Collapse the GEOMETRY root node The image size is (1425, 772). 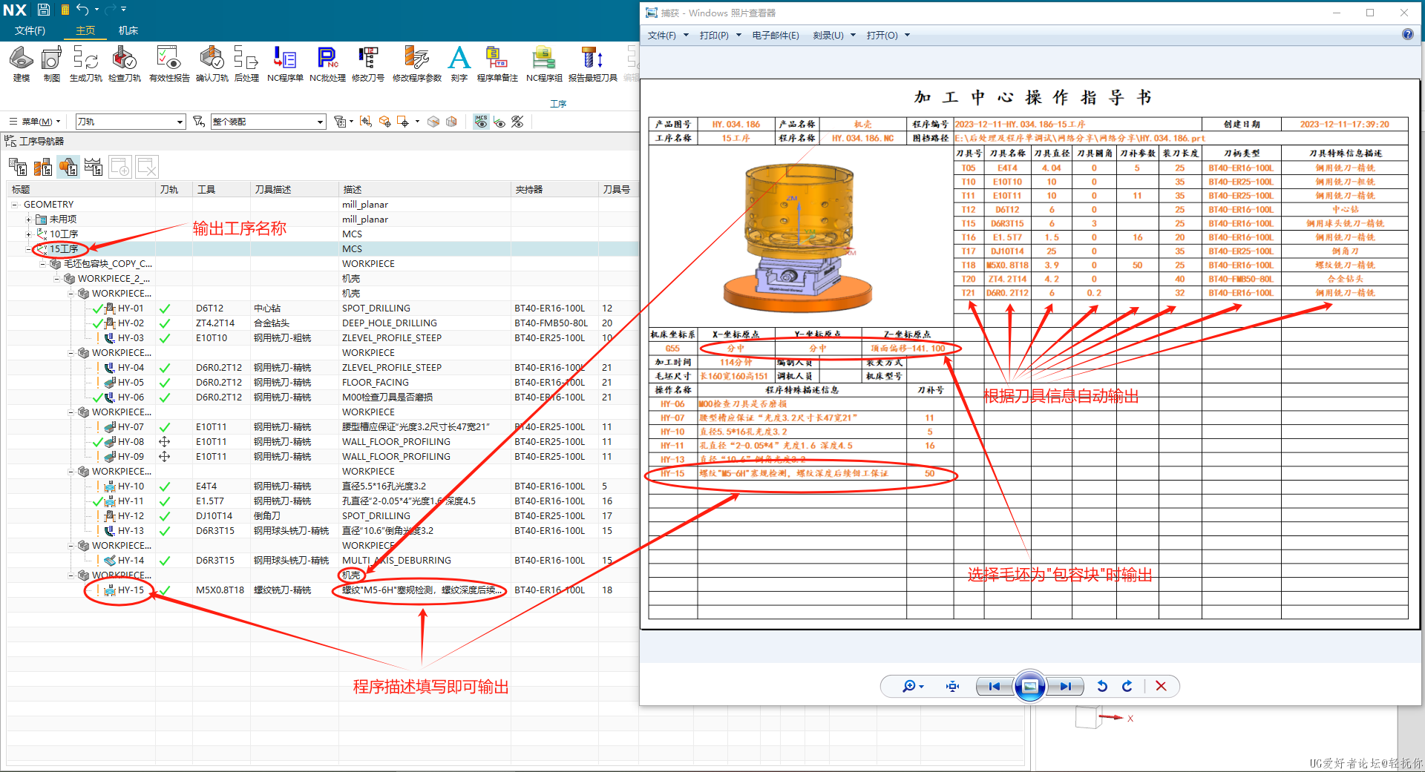point(14,205)
